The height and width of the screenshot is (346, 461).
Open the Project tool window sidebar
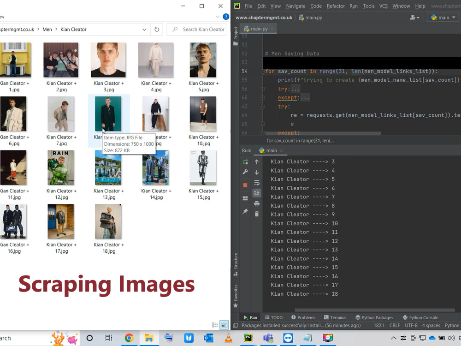point(236,36)
